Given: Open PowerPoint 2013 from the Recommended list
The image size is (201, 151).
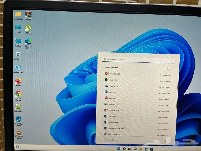Looking at the screenshot, I should point(138,74).
